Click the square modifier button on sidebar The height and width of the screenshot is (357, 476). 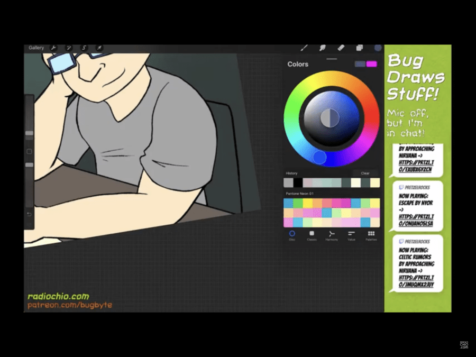pos(30,152)
